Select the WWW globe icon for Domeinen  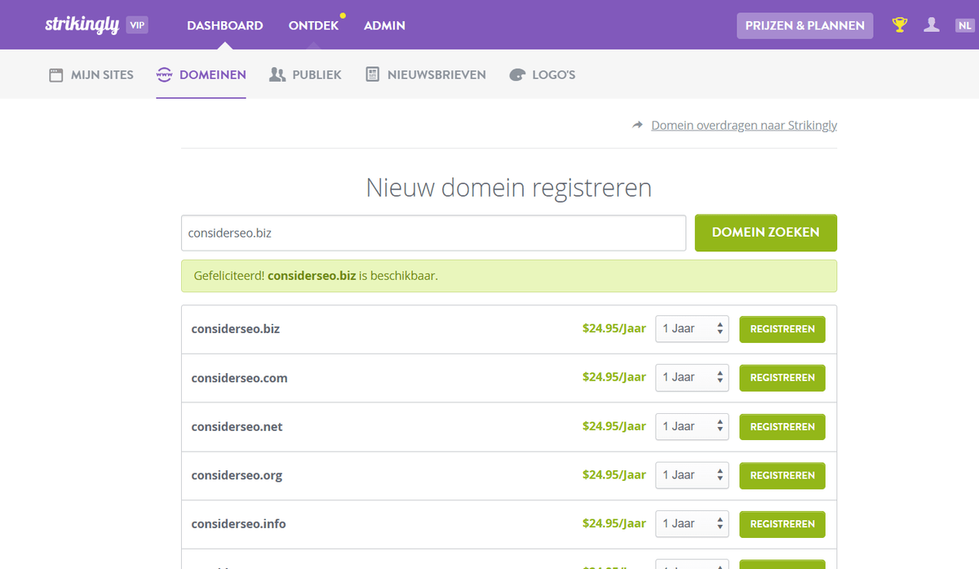tap(162, 73)
